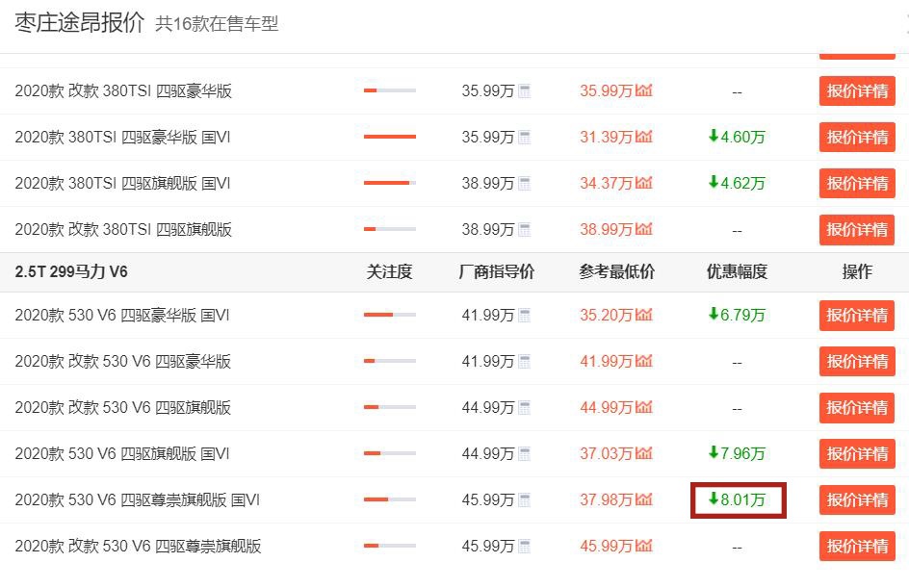Viewport: 909px width, 588px height.
Task: Select model 2020款 改款 530 V6 四驱尊崇旗舰版
Action: (138, 547)
